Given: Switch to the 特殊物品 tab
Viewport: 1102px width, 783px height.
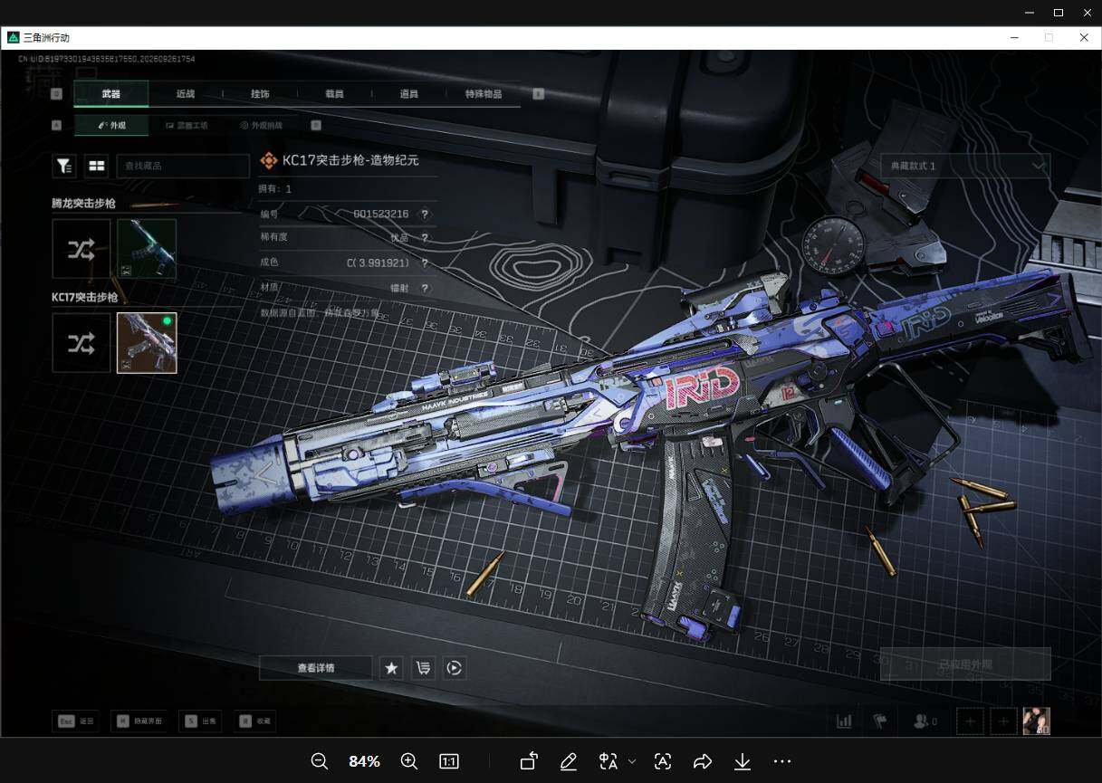Looking at the screenshot, I should [484, 93].
